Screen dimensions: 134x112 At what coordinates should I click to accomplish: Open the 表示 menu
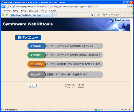click(23, 11)
